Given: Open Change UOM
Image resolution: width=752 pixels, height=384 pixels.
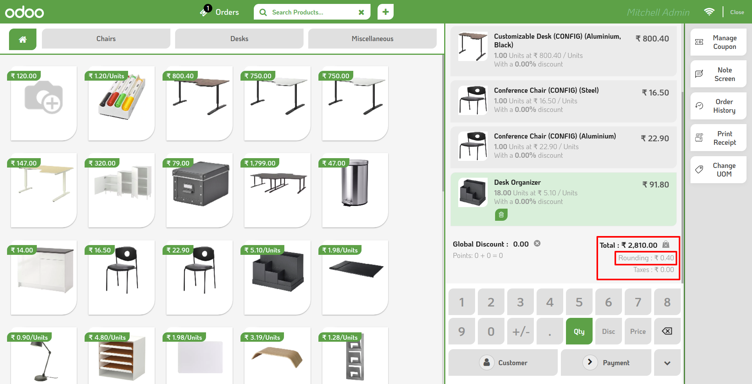Looking at the screenshot, I should click(x=718, y=170).
